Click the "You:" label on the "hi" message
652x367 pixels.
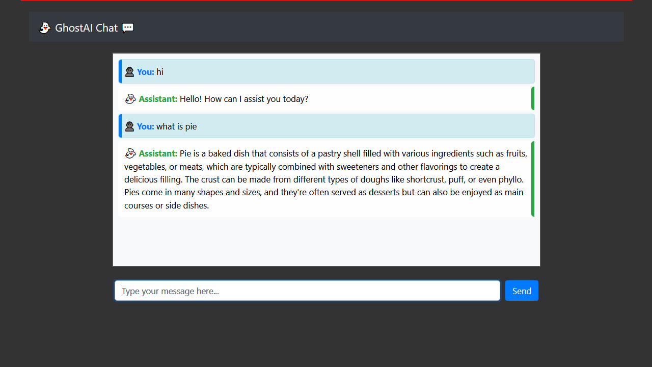point(145,72)
